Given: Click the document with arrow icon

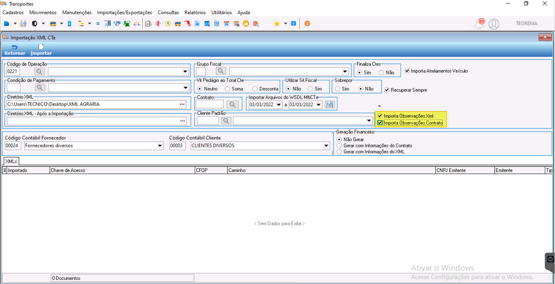Looking at the screenshot, I should (x=197, y=23).
